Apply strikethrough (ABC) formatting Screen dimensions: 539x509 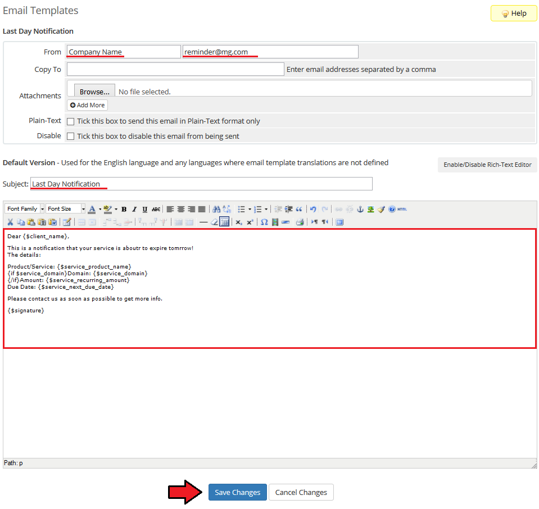coord(156,210)
